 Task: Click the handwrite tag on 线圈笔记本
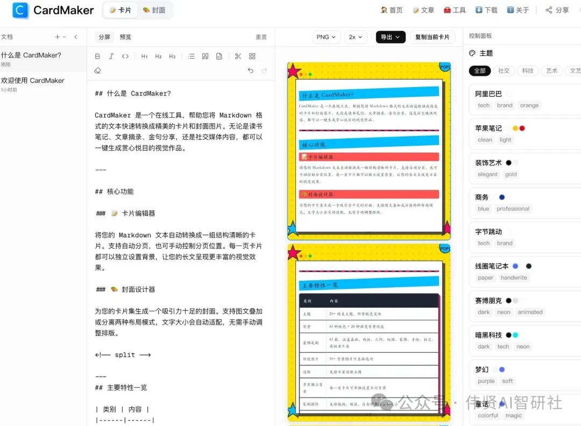pyautogui.click(x=514, y=278)
